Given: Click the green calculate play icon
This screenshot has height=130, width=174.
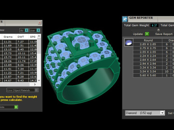Looking at the screenshot, I should (16, 107).
